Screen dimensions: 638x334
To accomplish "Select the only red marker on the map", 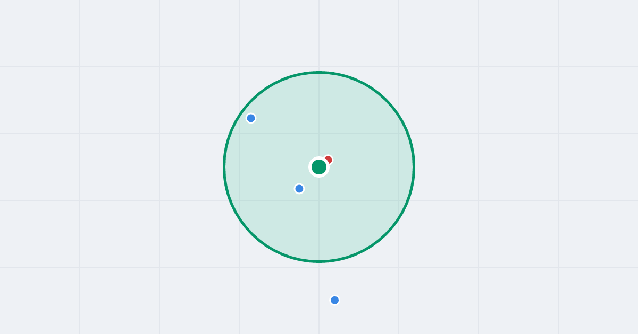I will [x=329, y=159].
